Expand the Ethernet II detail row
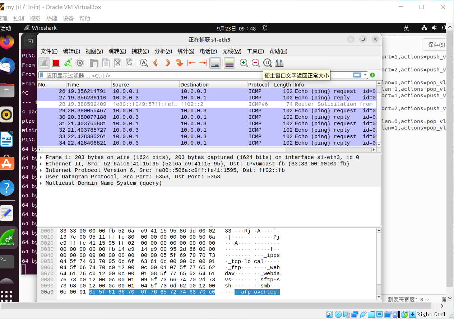The width and height of the screenshot is (454, 319). (41, 164)
